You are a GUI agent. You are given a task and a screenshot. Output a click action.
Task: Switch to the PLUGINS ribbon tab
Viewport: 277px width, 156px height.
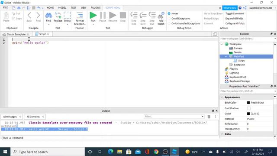tap(96, 8)
